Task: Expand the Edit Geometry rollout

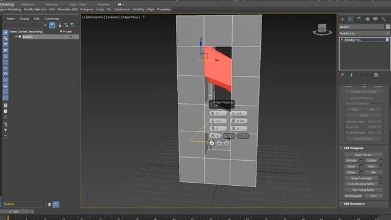Action: click(x=354, y=204)
